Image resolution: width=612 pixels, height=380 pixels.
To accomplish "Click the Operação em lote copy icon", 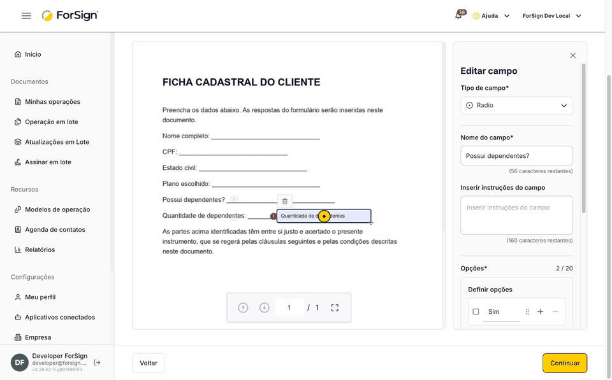I will (x=18, y=122).
